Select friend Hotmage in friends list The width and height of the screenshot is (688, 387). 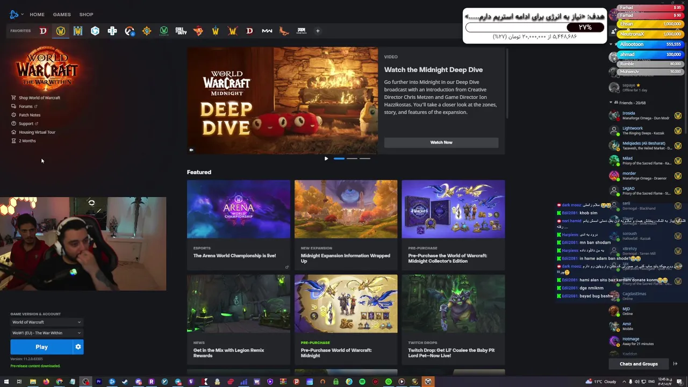click(x=645, y=341)
